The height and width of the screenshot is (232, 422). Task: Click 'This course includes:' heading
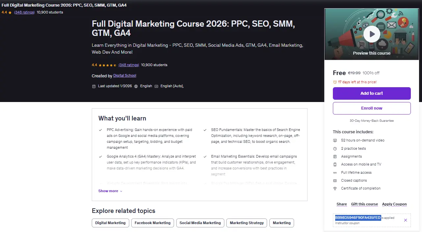(x=353, y=132)
